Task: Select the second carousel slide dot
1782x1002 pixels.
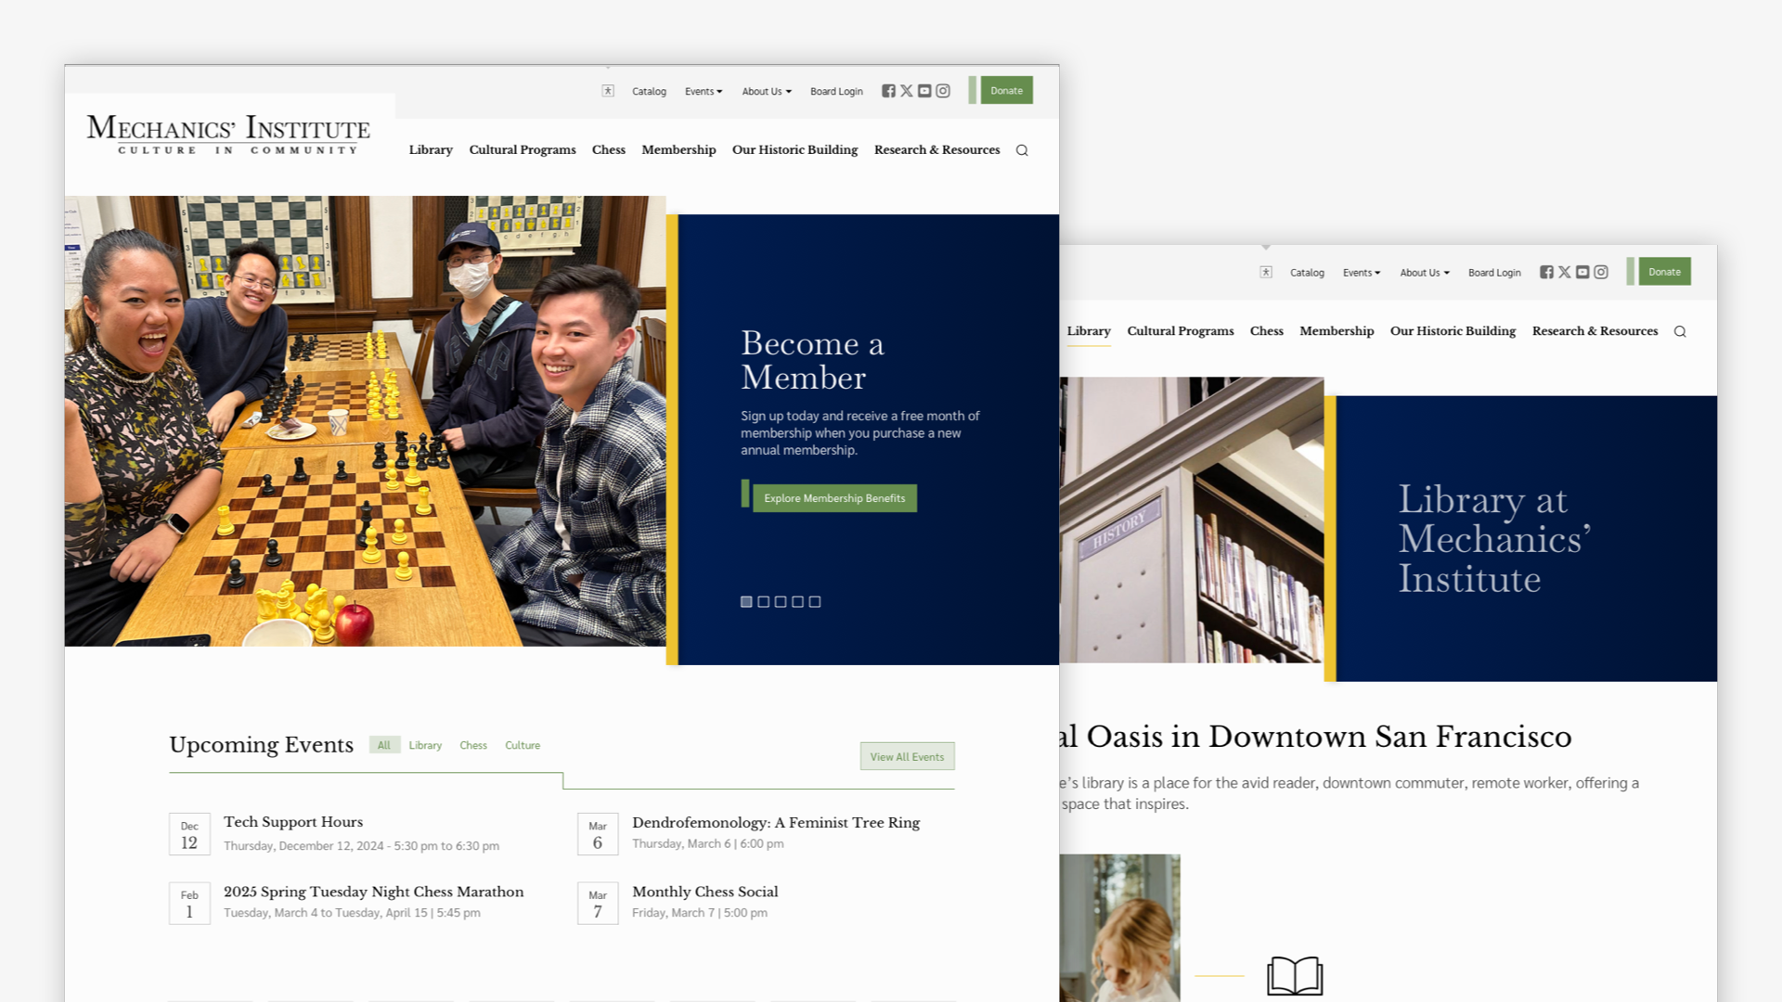Action: pos(763,601)
